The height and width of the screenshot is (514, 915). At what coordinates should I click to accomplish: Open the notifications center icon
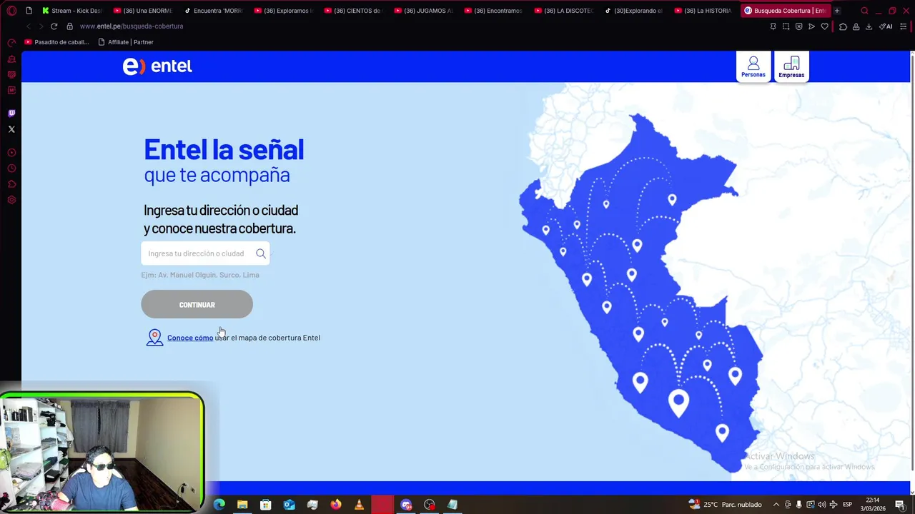pyautogui.click(x=900, y=505)
